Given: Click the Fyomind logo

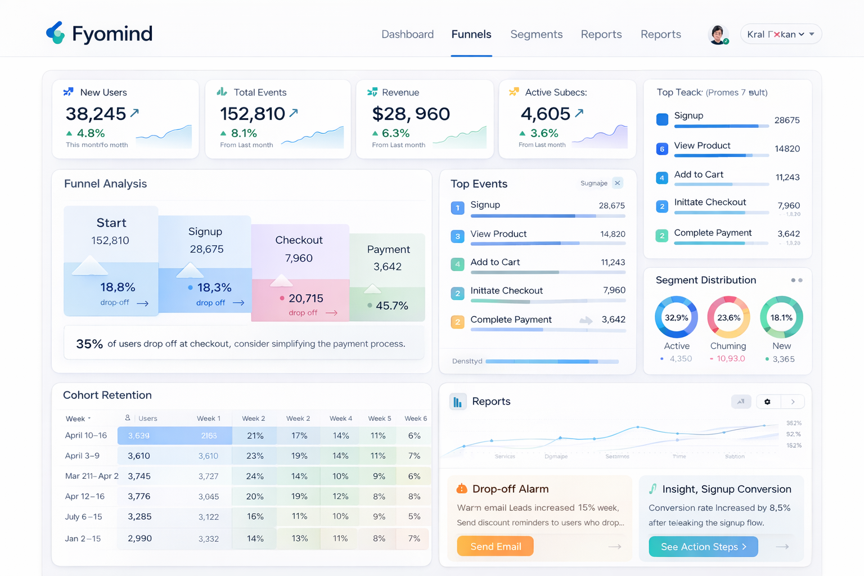Looking at the screenshot, I should click(x=98, y=33).
